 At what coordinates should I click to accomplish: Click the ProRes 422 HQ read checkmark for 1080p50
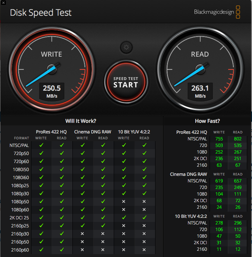[62, 201]
